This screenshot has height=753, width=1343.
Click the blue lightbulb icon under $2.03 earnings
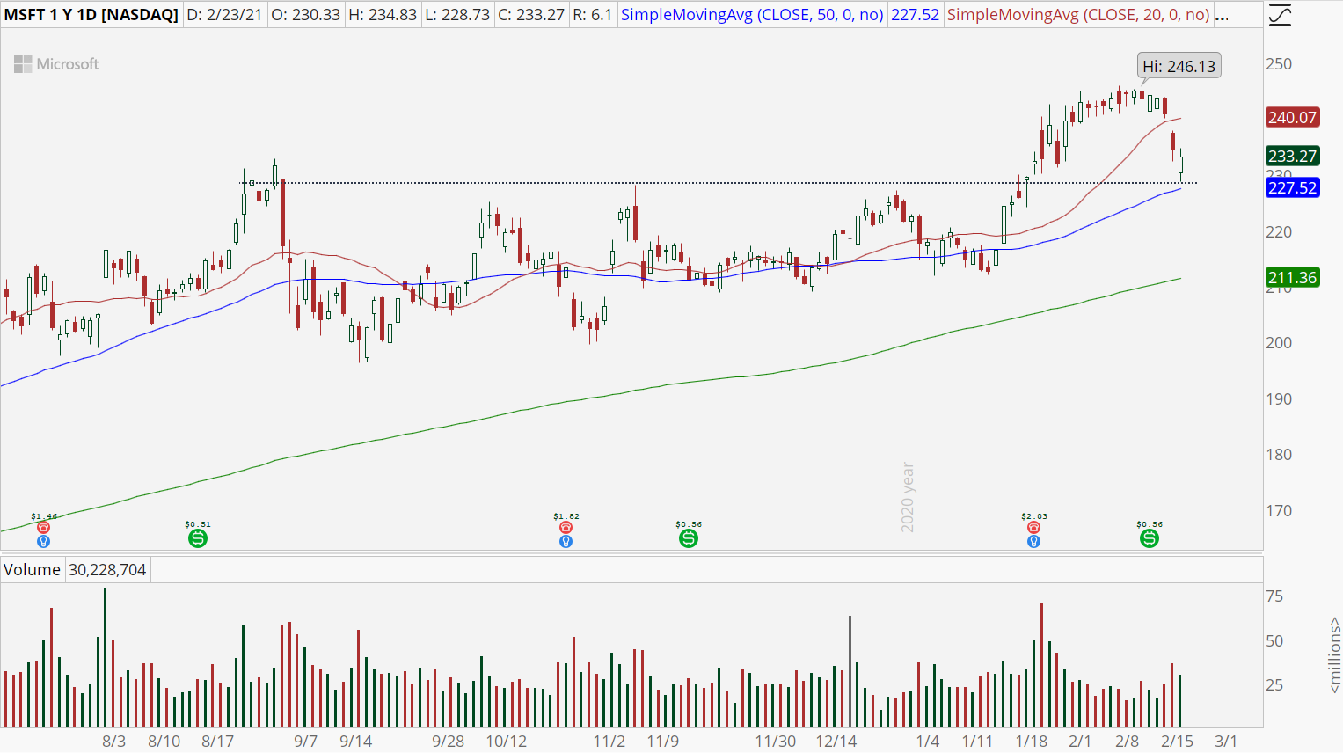pyautogui.click(x=1033, y=541)
